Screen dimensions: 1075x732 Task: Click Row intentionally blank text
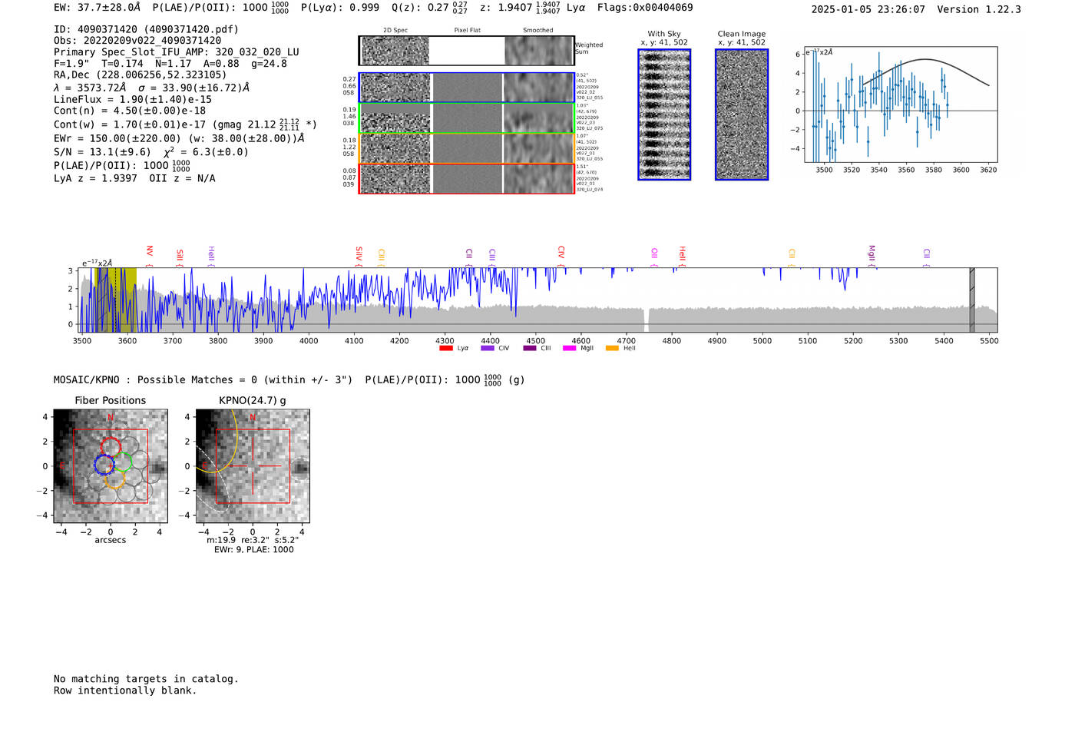[125, 691]
